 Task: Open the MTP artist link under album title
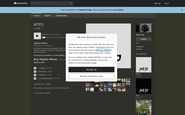coord(38,29)
